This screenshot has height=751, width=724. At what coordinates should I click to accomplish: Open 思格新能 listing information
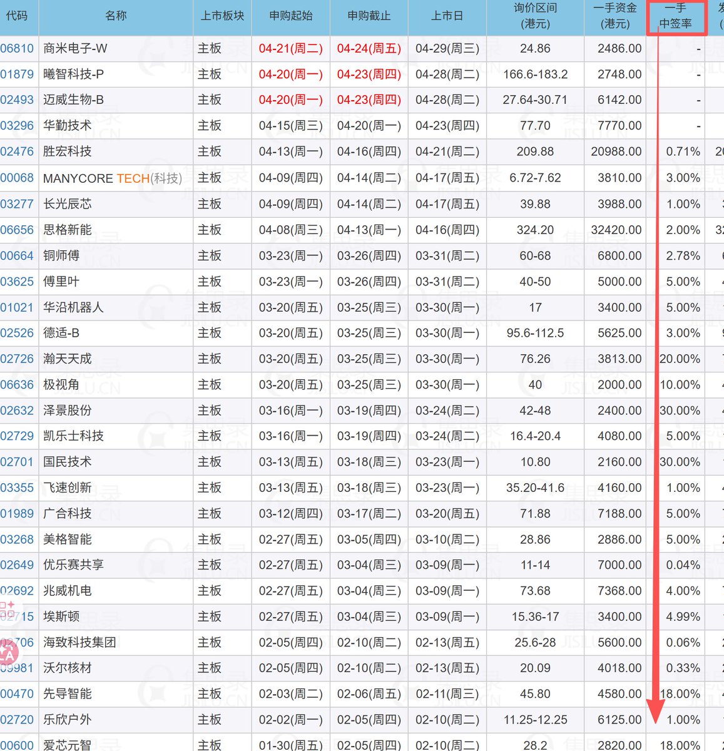66,230
